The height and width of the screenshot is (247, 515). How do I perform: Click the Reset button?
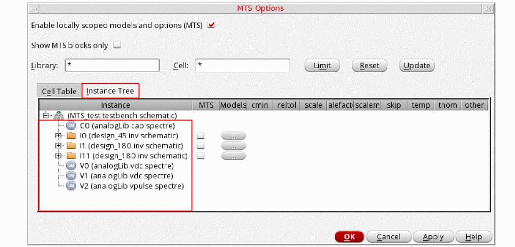tap(370, 66)
